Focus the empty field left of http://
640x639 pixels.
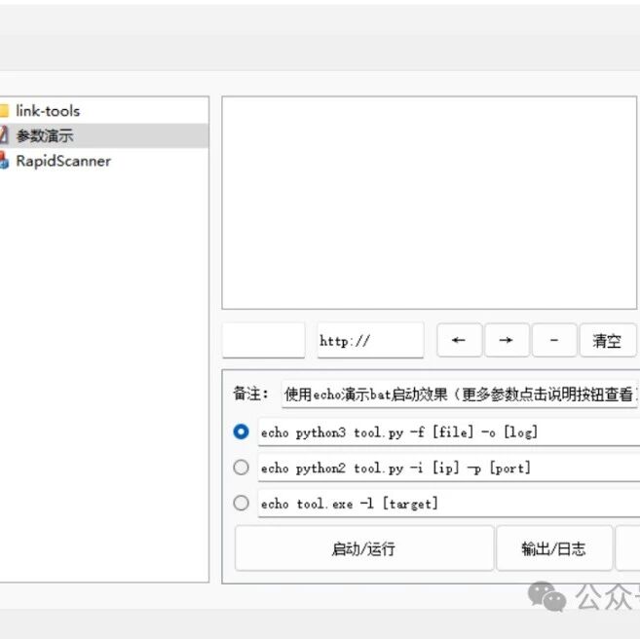[x=264, y=340]
